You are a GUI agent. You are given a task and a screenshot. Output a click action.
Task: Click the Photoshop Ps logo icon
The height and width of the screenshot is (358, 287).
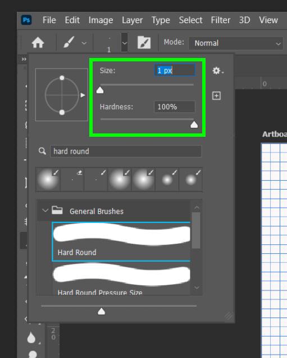coord(26,20)
